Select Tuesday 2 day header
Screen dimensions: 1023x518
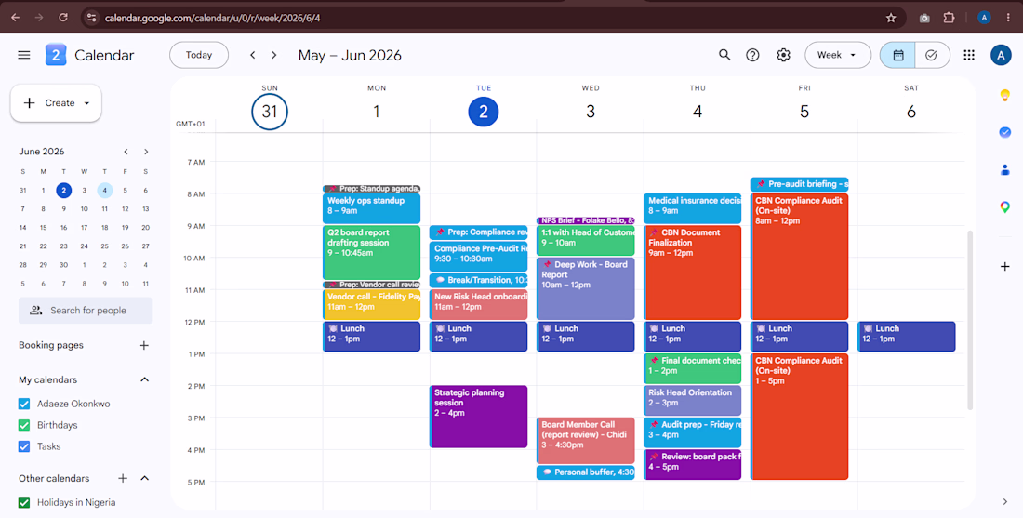pos(484,112)
